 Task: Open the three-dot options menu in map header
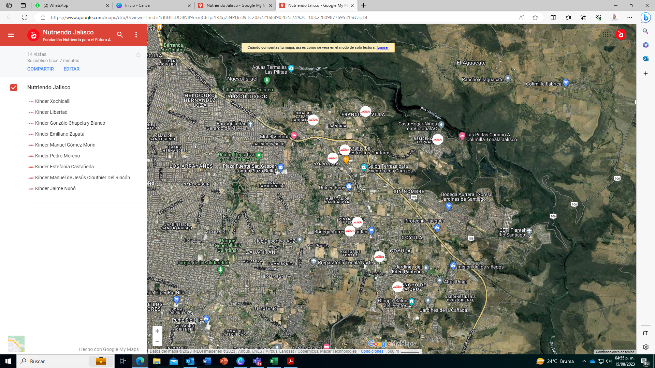(x=136, y=35)
